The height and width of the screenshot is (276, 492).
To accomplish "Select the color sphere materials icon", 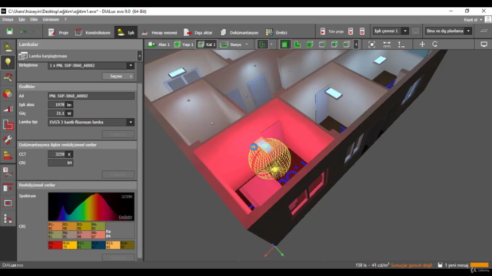I will [x=8, y=94].
